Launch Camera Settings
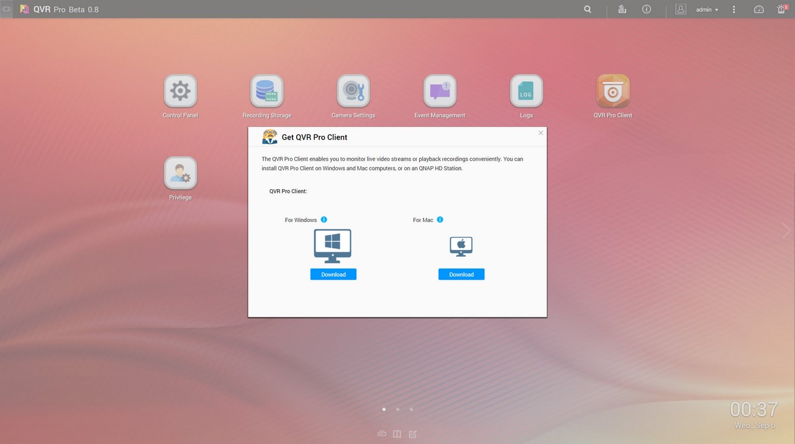 coord(353,91)
